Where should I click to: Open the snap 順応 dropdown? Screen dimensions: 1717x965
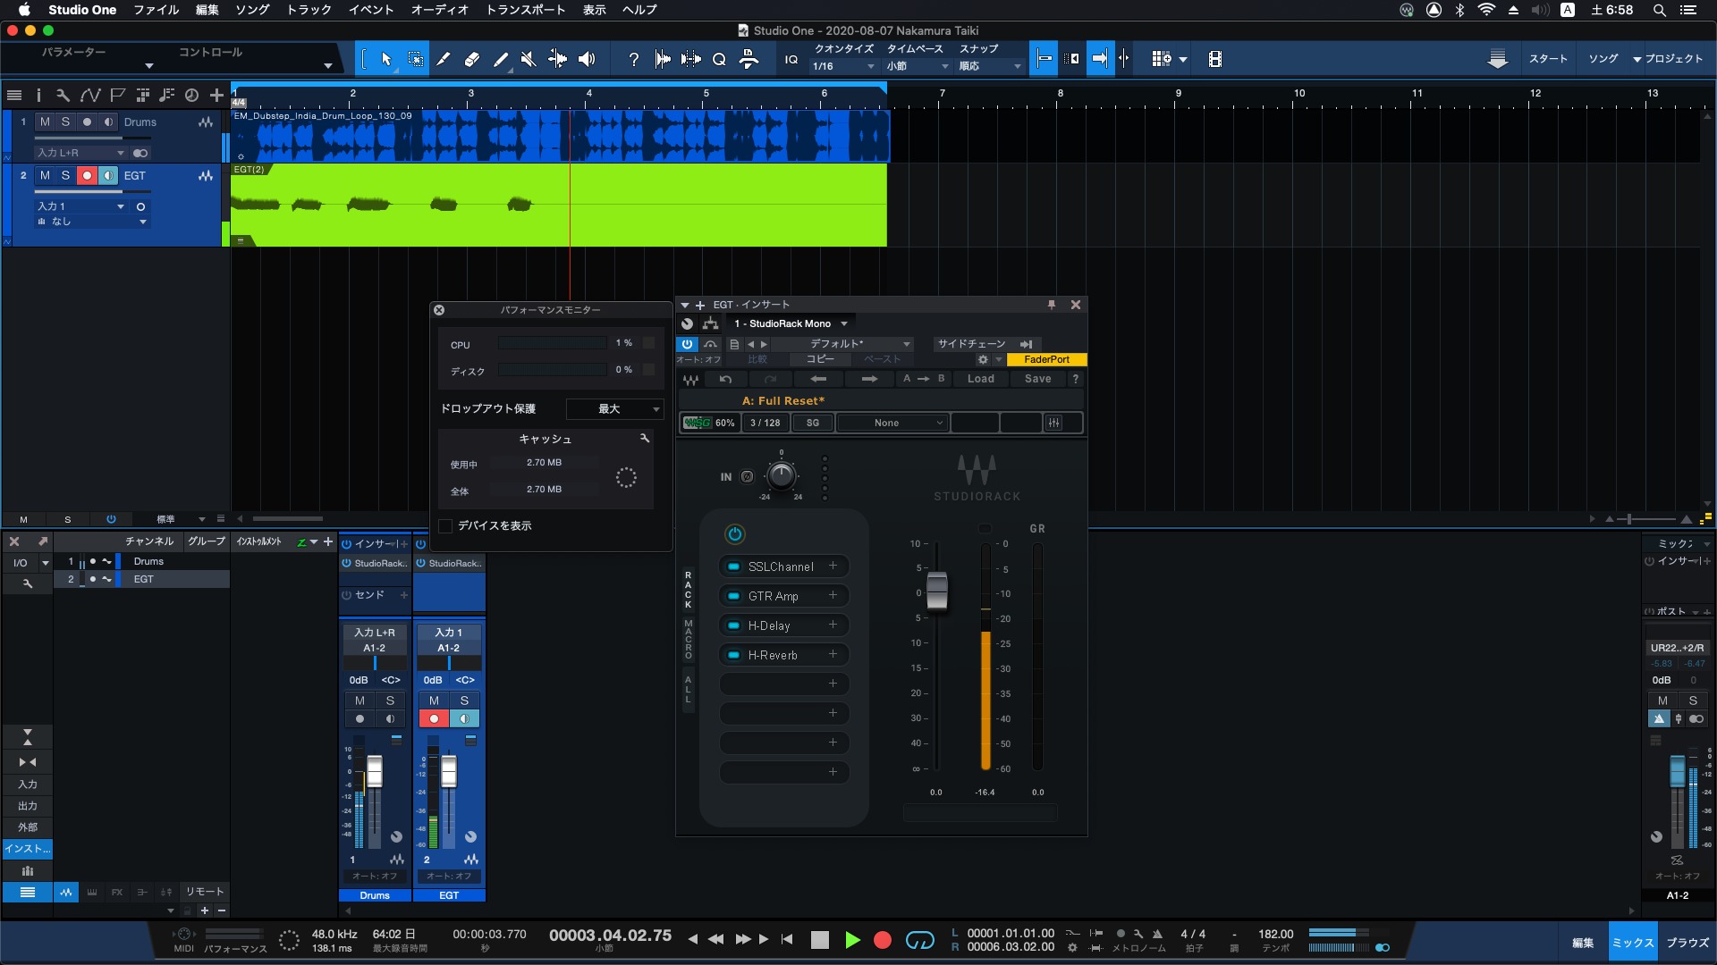[990, 66]
